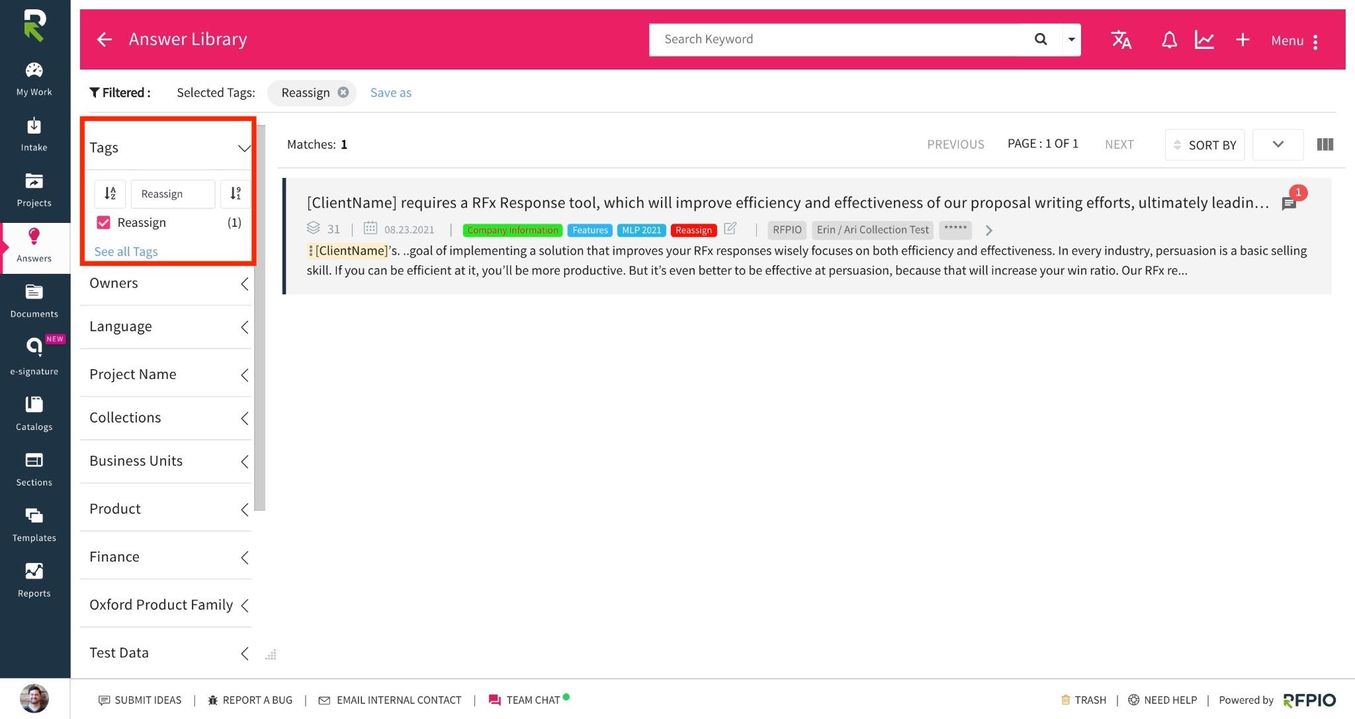Screen dimensions: 1355x719
Task: Open the translation language icon
Action: tap(1121, 40)
